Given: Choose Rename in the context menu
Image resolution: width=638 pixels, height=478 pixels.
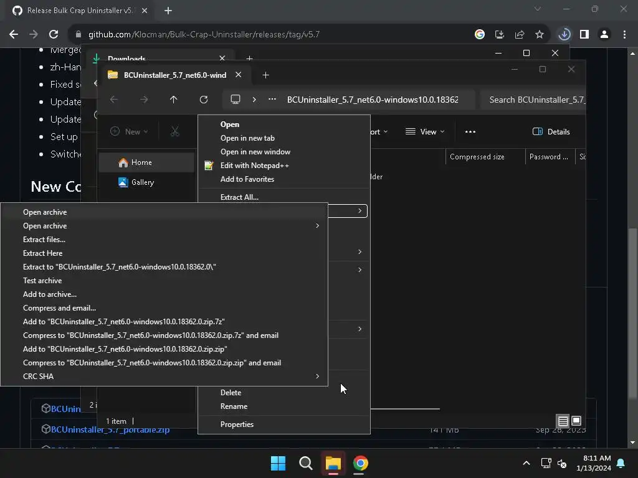Looking at the screenshot, I should click(x=284, y=406).
